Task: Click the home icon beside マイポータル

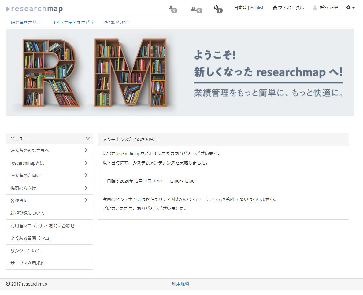Action: (275, 8)
